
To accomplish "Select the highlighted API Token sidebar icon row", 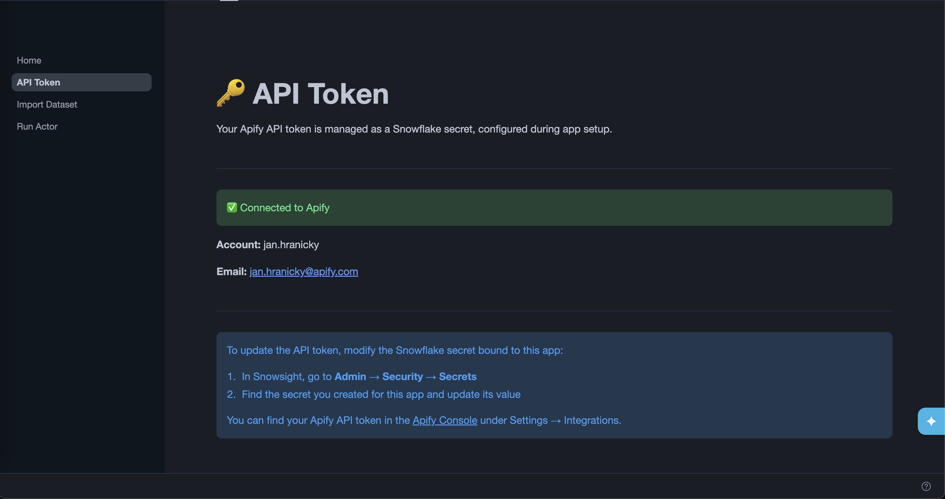I will [x=38, y=82].
